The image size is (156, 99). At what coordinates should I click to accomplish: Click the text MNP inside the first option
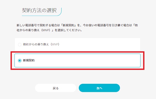click(55, 44)
